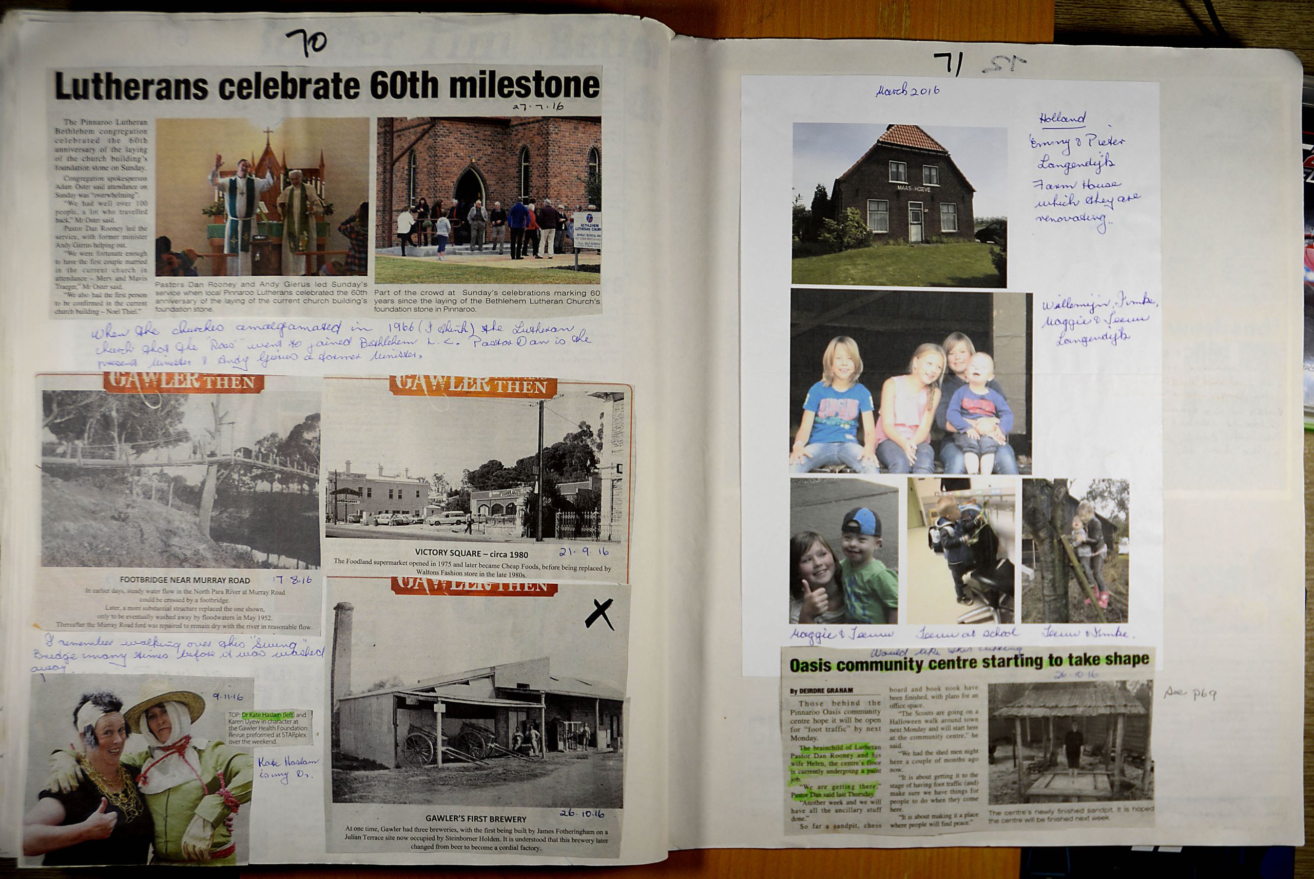Click the Maggie and Teeuw thumbs-up photo
Image resolution: width=1314 pixels, height=879 pixels.
tap(843, 550)
